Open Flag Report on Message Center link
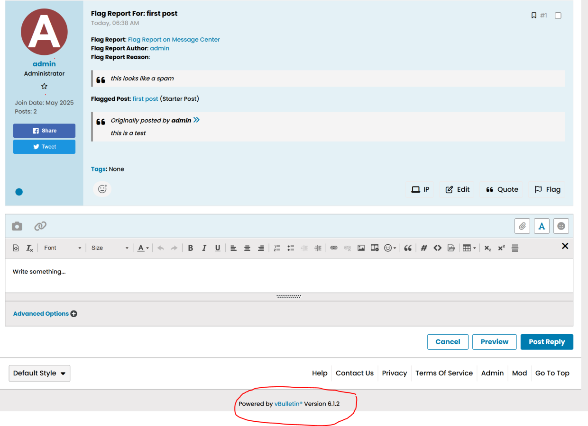Viewport: 588px width, 426px height. [174, 40]
